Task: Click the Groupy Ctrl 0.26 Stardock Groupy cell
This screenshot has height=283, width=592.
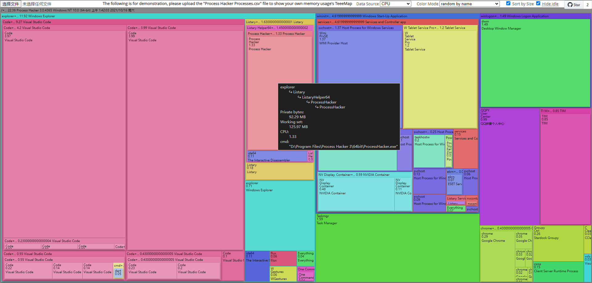Action: pyautogui.click(x=558, y=243)
